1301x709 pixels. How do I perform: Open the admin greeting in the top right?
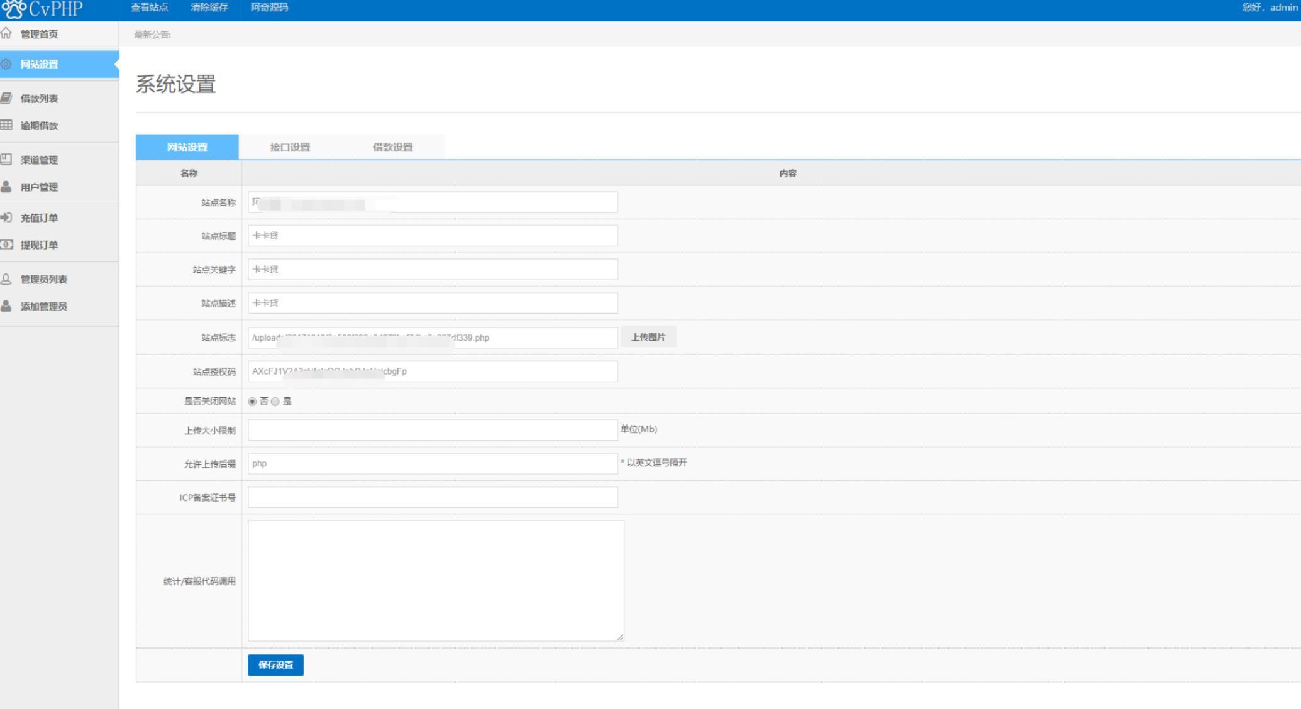1270,8
